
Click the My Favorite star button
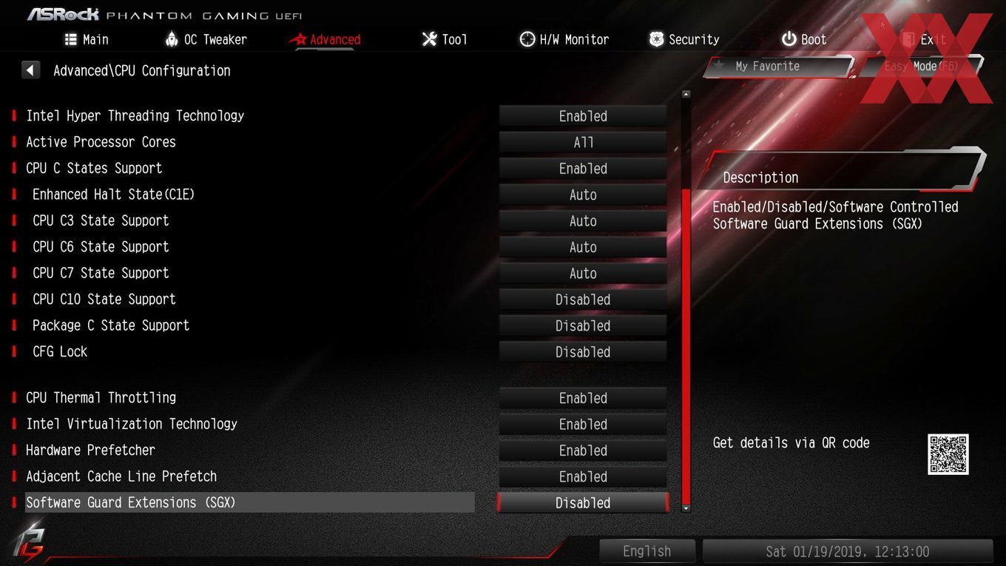coord(777,67)
